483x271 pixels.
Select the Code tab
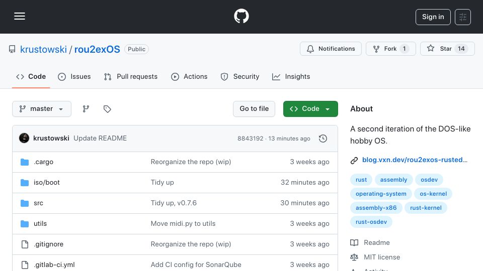click(31, 76)
